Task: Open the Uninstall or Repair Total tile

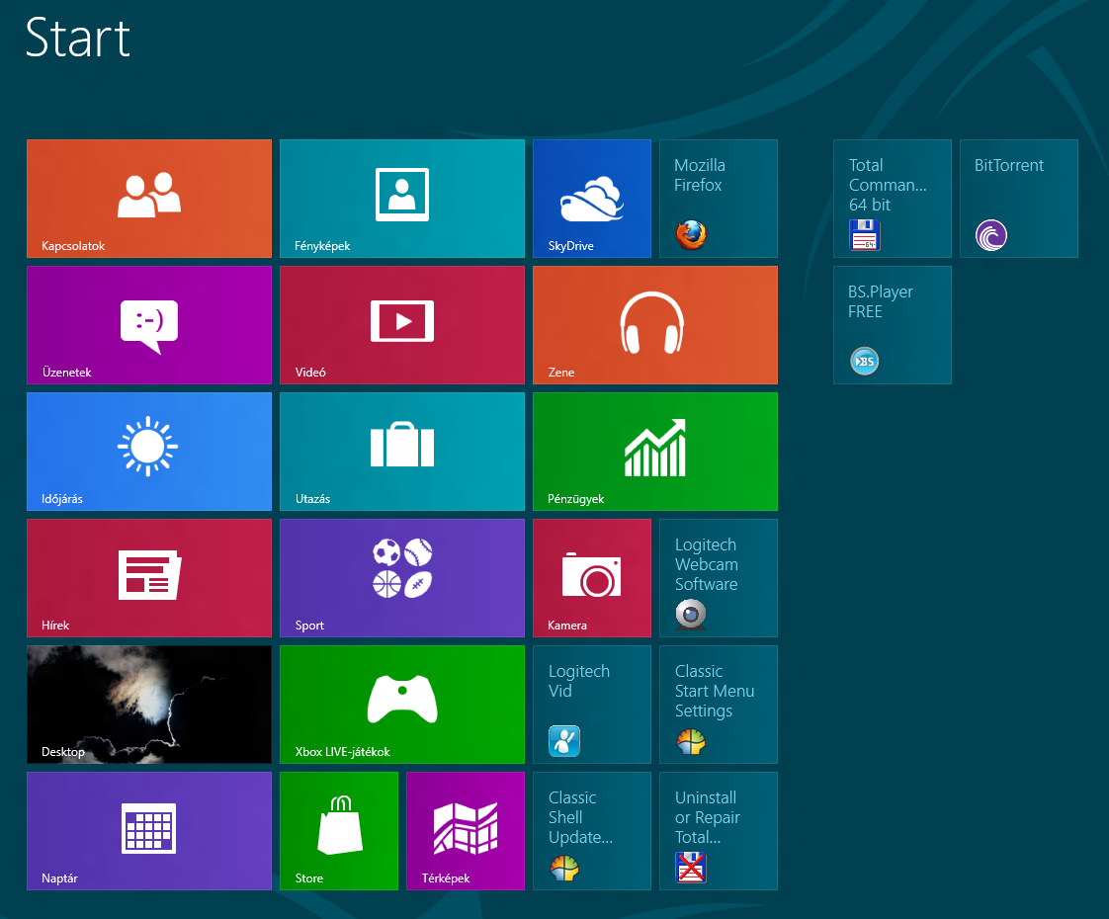Action: (x=719, y=831)
